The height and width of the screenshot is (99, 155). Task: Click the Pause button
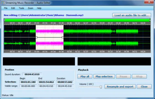click(x=123, y=76)
